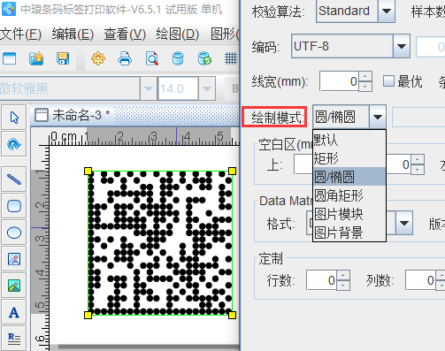Image resolution: width=445 pixels, height=351 pixels.
Task: Select the rounded rectangle tool
Action: coord(14,206)
